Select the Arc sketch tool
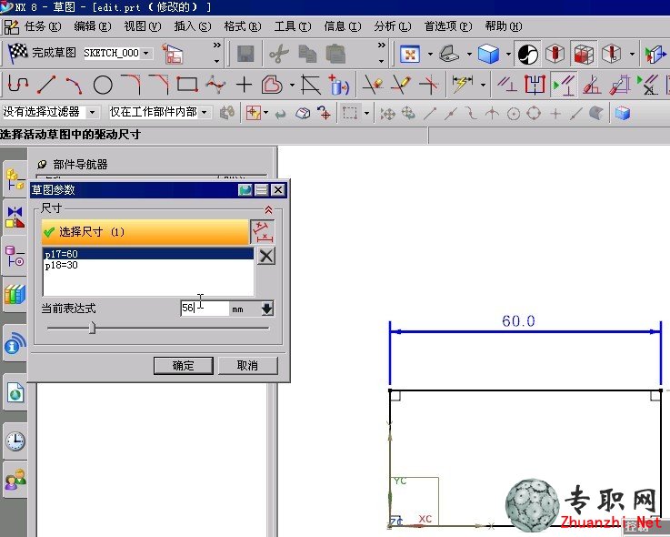 click(75, 86)
